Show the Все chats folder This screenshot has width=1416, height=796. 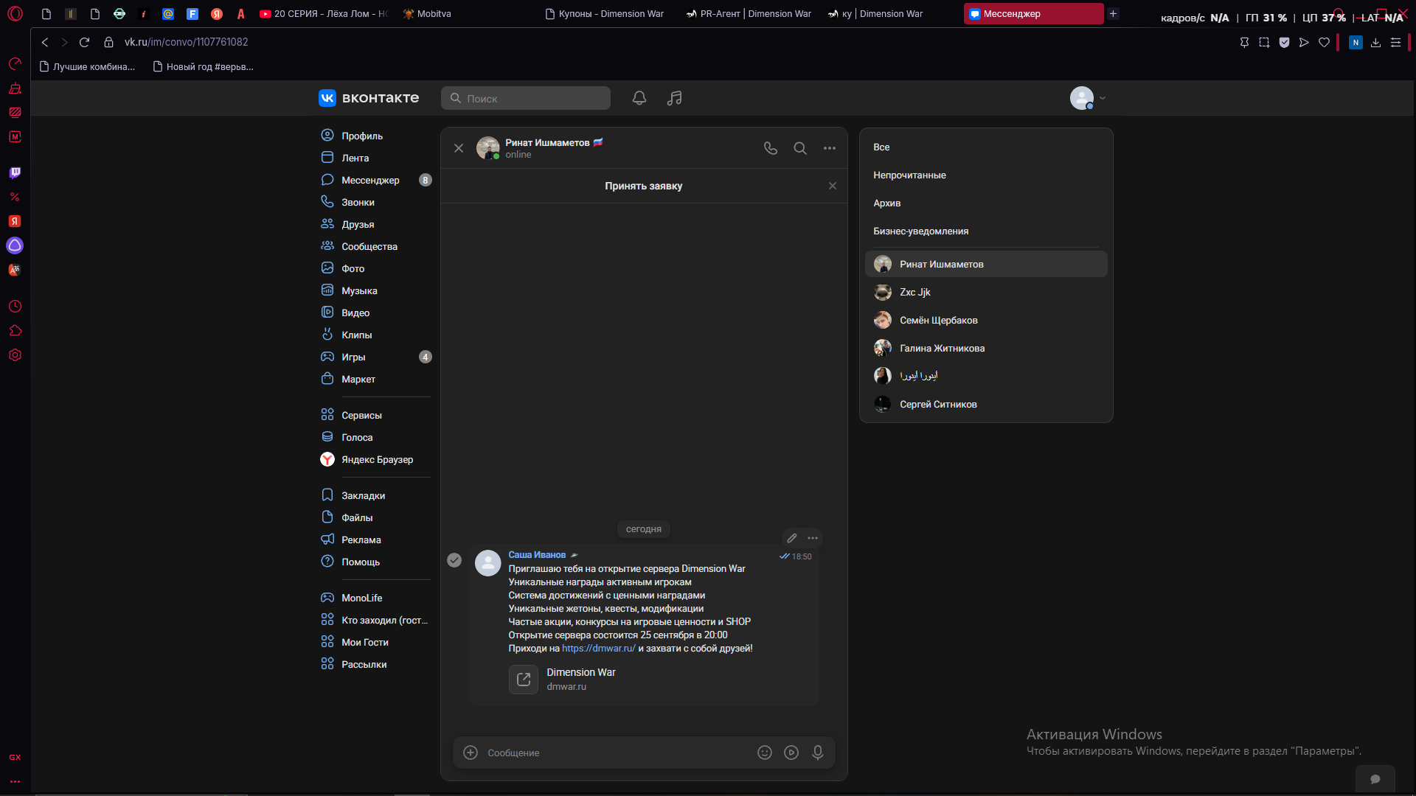(x=986, y=147)
